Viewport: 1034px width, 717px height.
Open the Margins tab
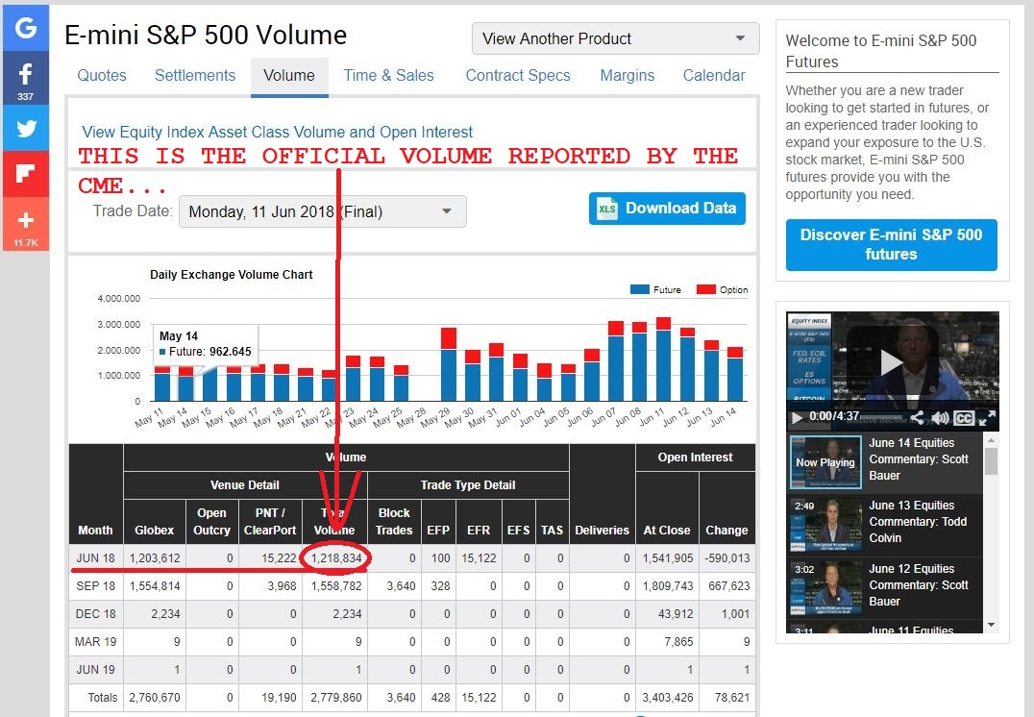(628, 75)
